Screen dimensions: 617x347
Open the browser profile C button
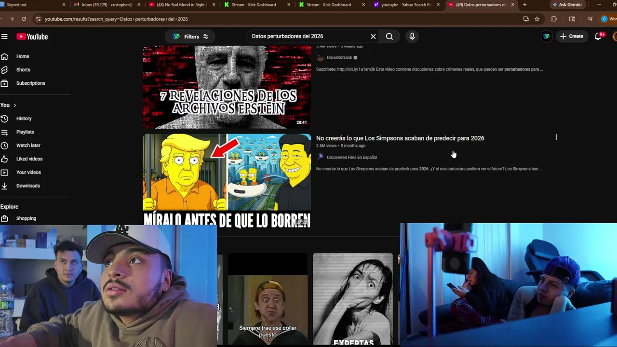[x=604, y=19]
